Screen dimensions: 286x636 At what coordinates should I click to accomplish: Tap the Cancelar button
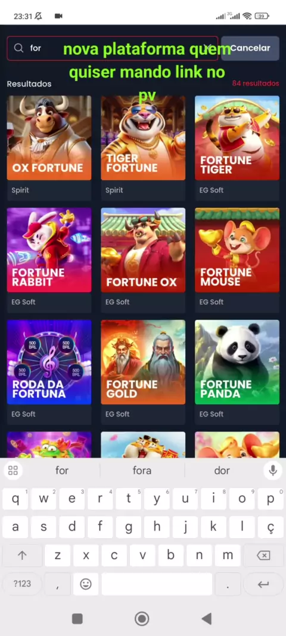pyautogui.click(x=250, y=48)
